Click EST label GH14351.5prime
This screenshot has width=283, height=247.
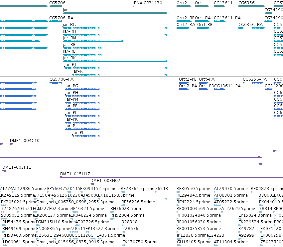coord(107,235)
